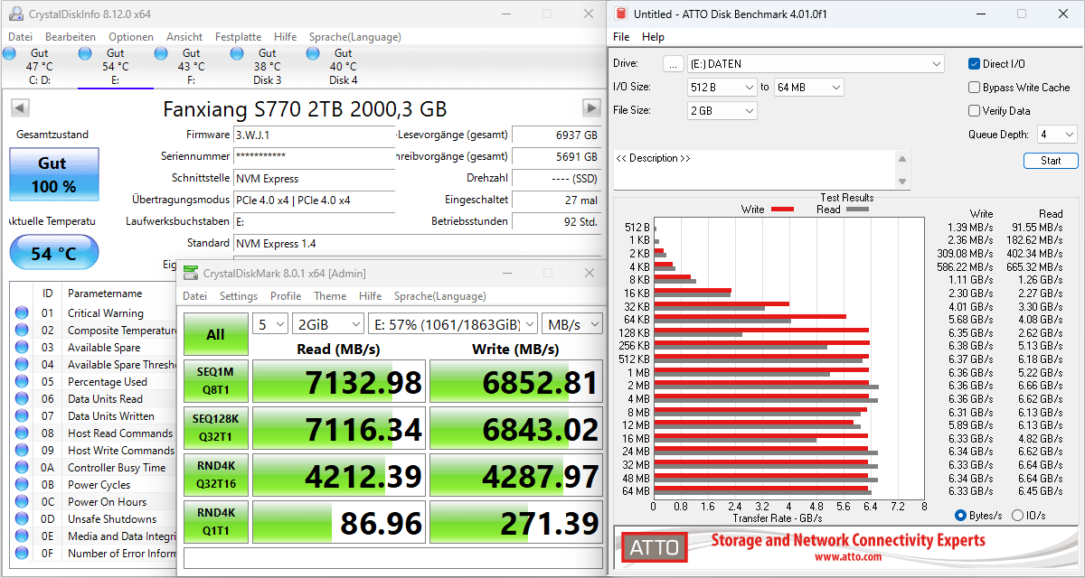Image resolution: width=1085 pixels, height=578 pixels.
Task: Select F: drive status orb at 43 °C
Action: click(162, 54)
